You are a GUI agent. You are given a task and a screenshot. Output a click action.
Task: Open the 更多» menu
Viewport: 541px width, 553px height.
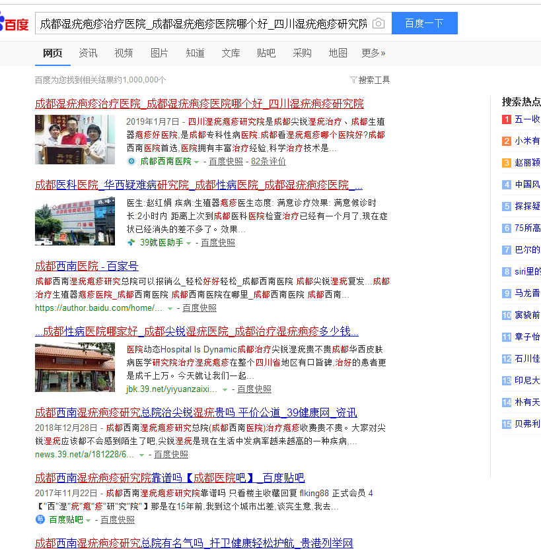click(x=373, y=53)
